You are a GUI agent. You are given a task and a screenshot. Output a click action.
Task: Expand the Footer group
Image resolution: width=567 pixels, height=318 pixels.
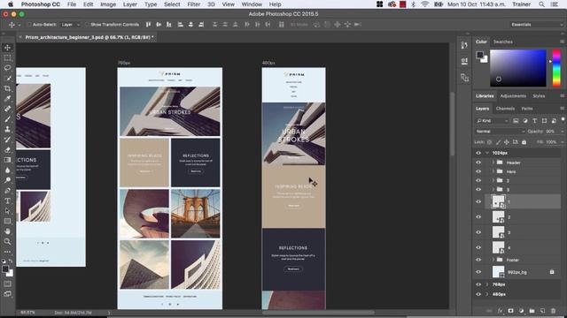pos(493,260)
